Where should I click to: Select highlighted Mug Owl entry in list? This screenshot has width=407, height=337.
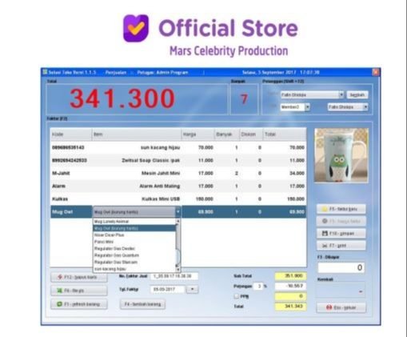134,228
